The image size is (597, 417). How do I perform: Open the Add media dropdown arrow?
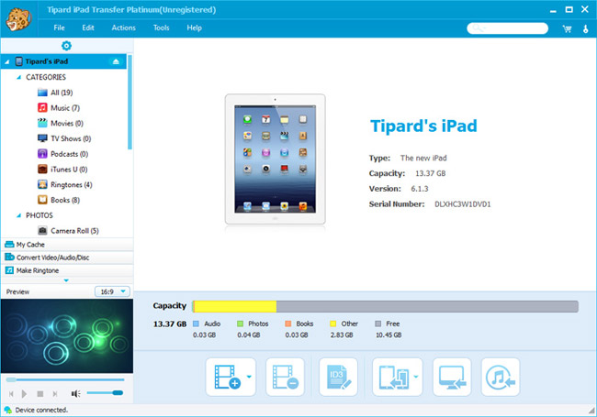coord(250,377)
